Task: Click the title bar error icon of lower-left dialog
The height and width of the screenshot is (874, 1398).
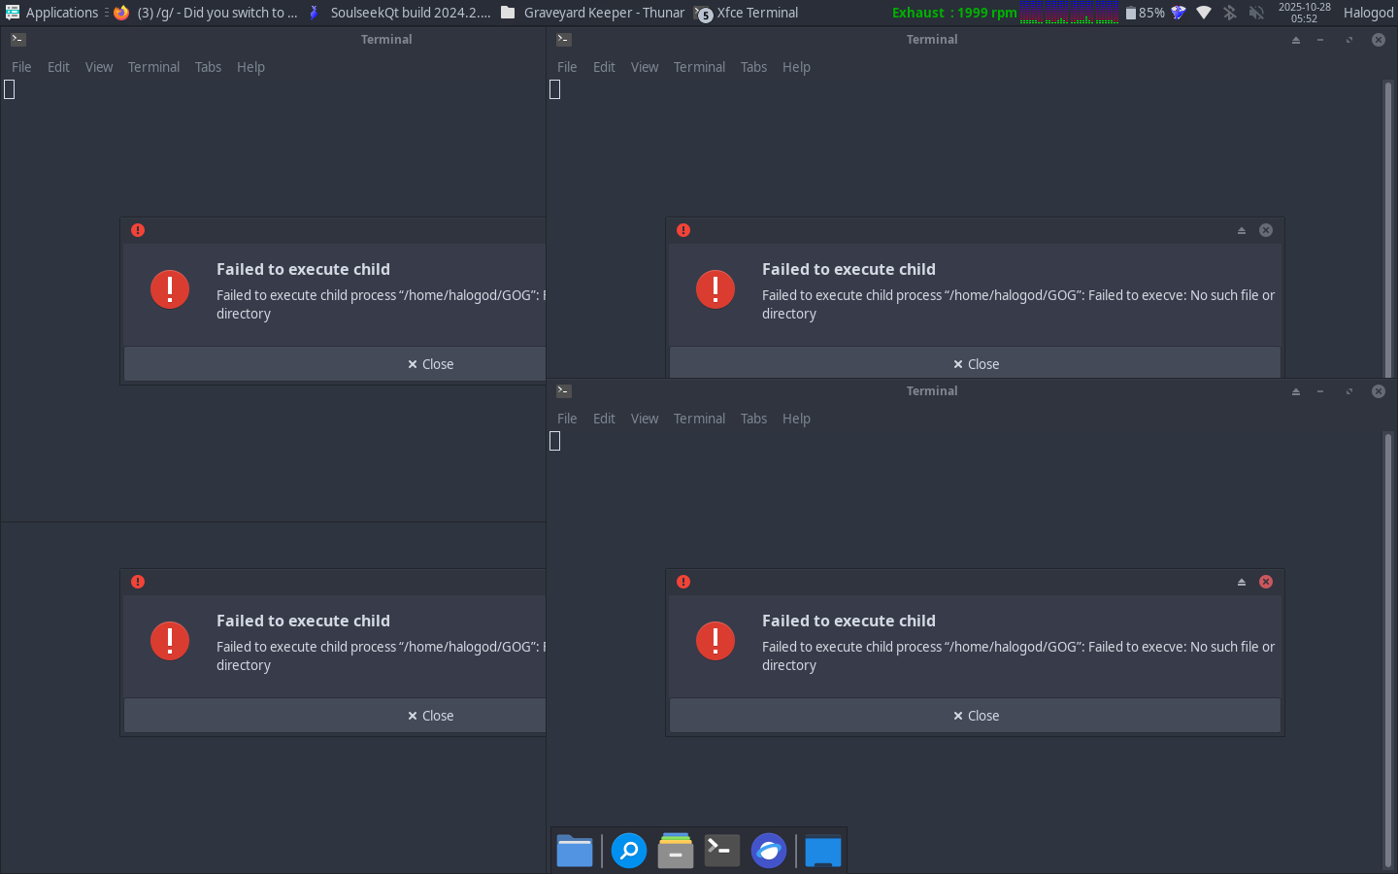Action: click(138, 582)
